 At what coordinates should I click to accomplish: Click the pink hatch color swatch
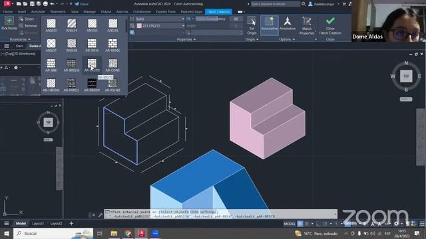[x=139, y=26]
